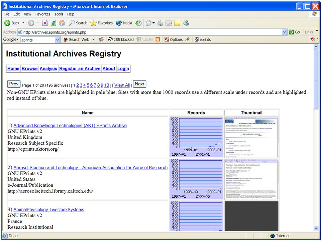This screenshot has height=241, width=321.
Task: Click the Windows logo throbber icon
Action: click(x=314, y=14)
